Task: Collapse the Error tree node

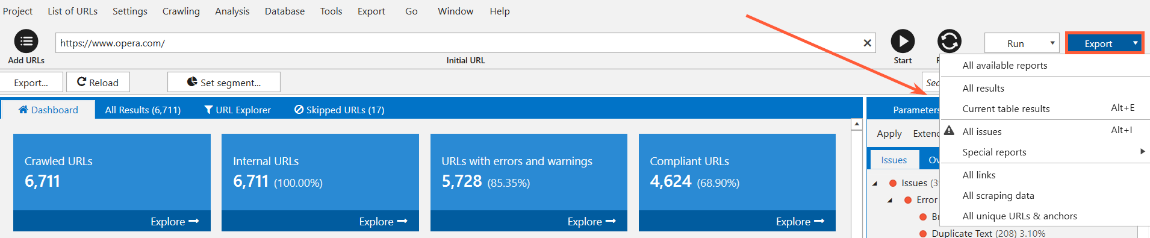Action: point(890,200)
